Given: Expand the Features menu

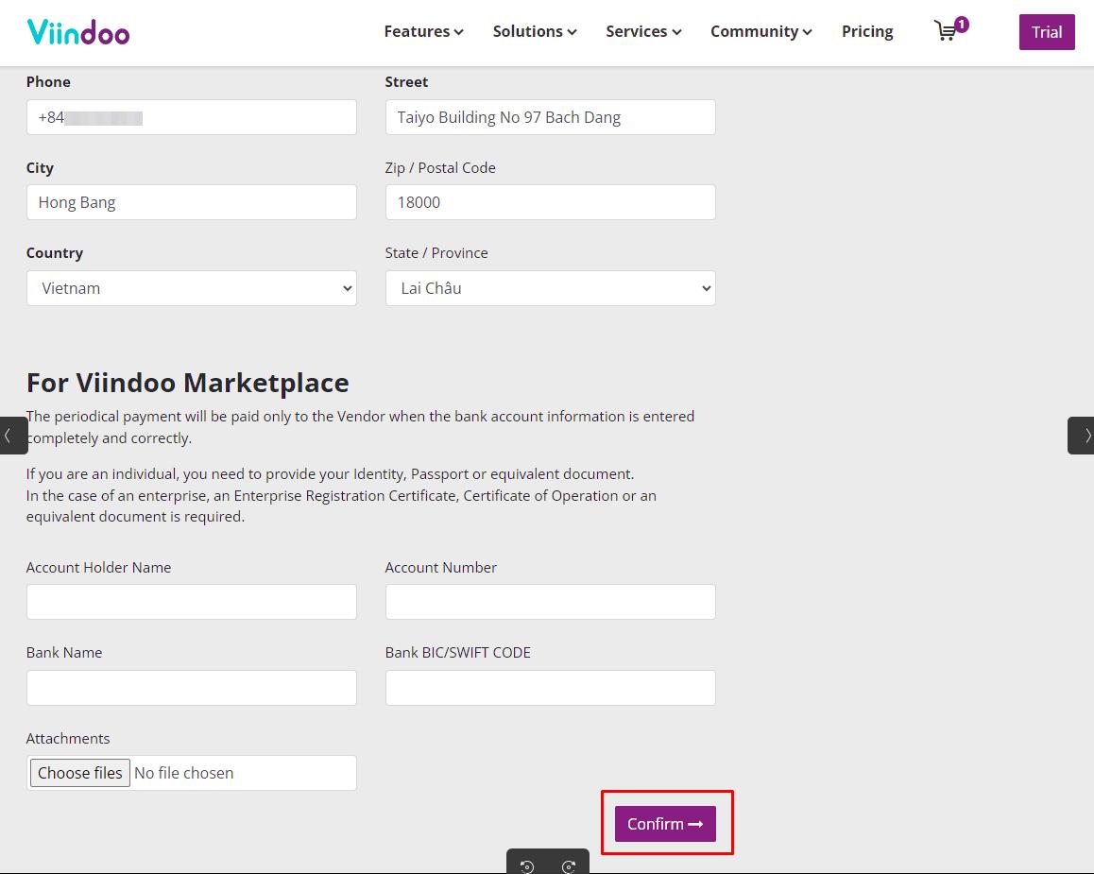Looking at the screenshot, I should point(423,31).
